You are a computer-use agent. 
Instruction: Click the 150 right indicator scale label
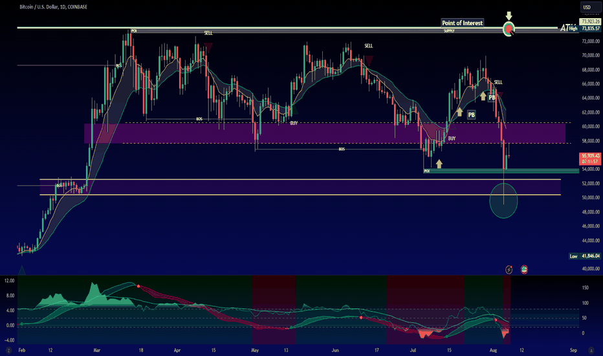585,287
